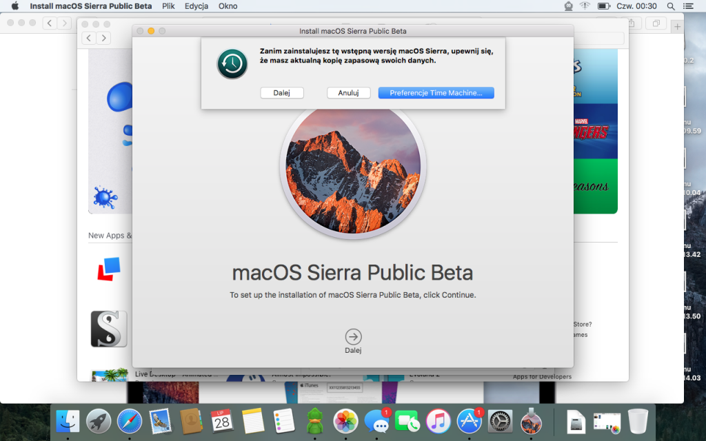Click forward arrow in the App Store window

point(104,38)
